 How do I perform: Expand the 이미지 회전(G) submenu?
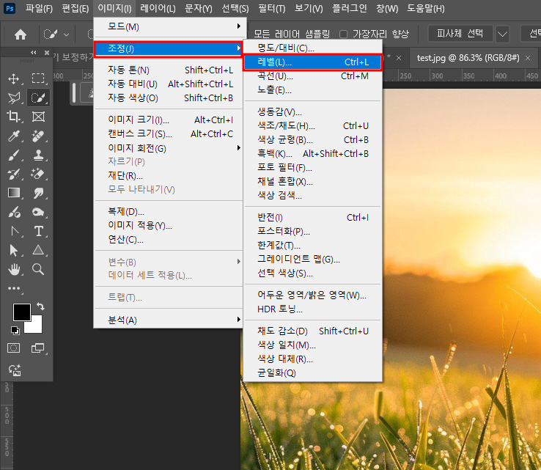point(169,148)
